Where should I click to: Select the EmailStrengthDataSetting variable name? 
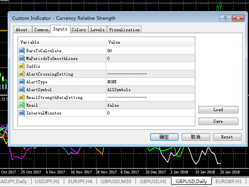54,98
